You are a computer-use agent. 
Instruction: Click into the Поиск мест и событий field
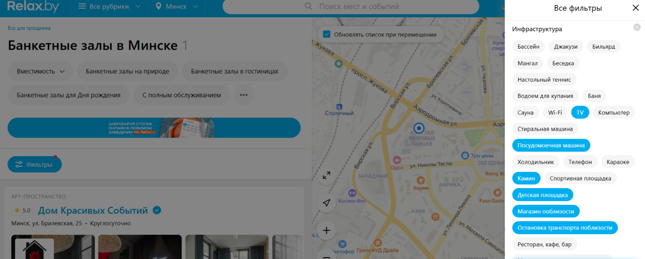351,7
